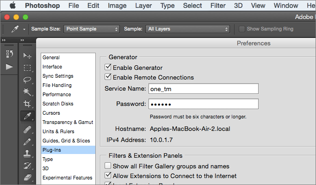
Task: Select the Crop tool
Action: coord(27,104)
